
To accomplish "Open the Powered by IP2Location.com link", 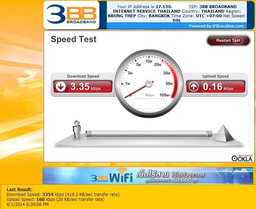I will (216, 26).
